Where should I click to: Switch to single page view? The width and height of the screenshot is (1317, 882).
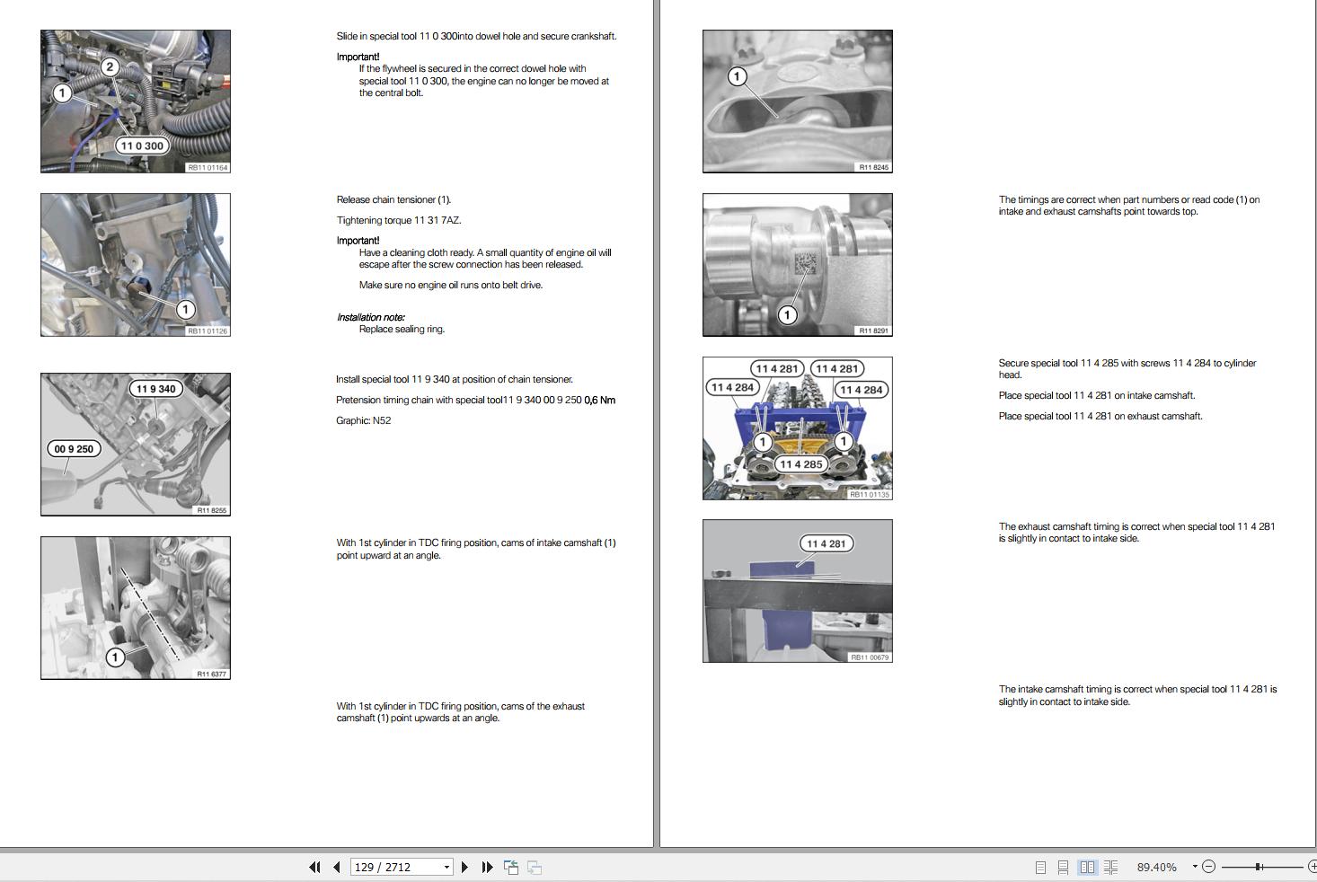point(1040,867)
